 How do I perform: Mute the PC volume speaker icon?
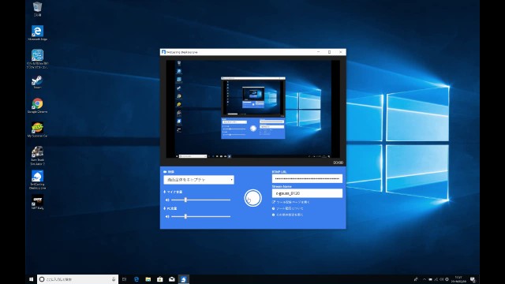point(167,217)
